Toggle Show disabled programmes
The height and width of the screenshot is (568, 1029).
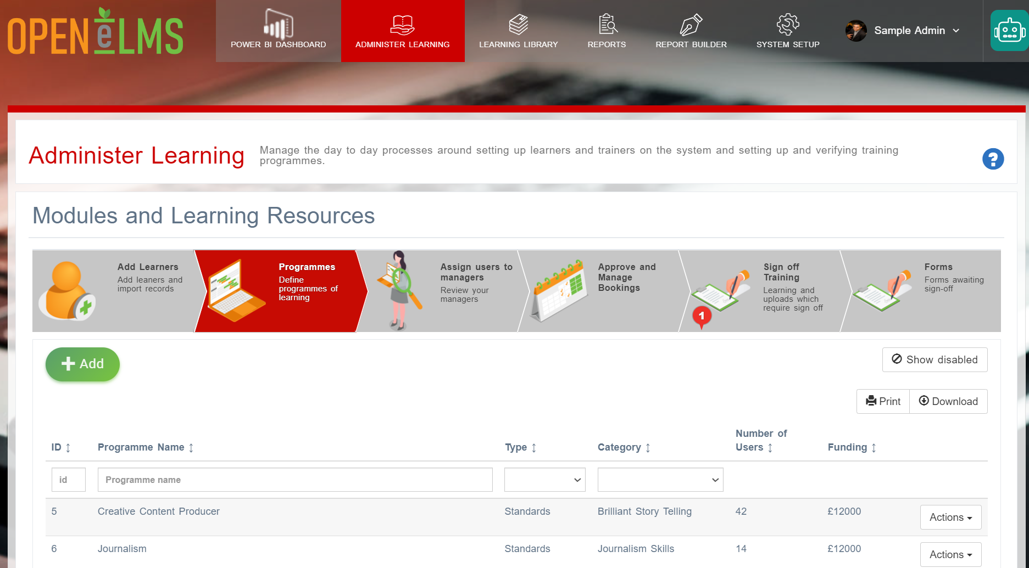pyautogui.click(x=935, y=359)
